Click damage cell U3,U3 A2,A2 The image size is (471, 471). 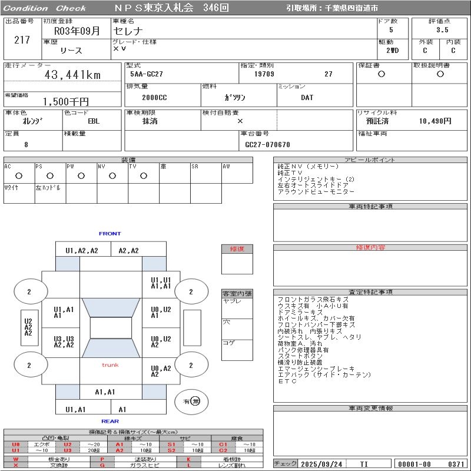point(61,343)
